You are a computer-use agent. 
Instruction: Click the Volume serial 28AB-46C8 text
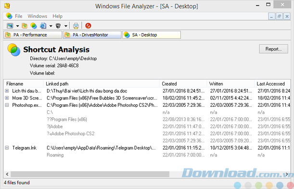pyautogui.click(x=54, y=66)
